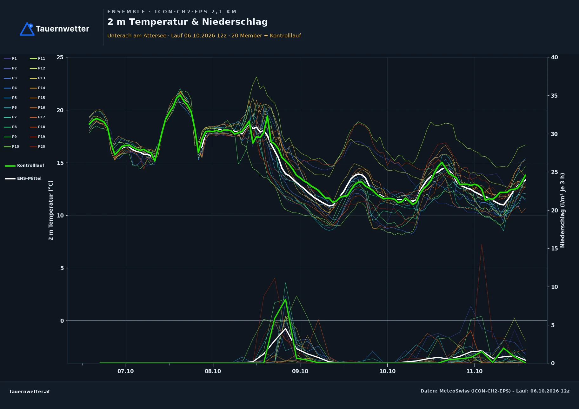This screenshot has width=579, height=409.
Task: Toggle P3 legend entry
Action: click(x=10, y=78)
